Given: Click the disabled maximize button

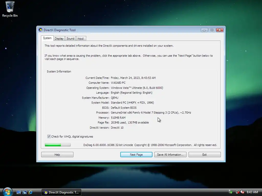Looking at the screenshot, I should tap(212, 30).
